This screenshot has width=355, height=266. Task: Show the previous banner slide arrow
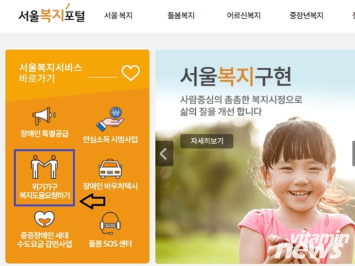pos(164,153)
